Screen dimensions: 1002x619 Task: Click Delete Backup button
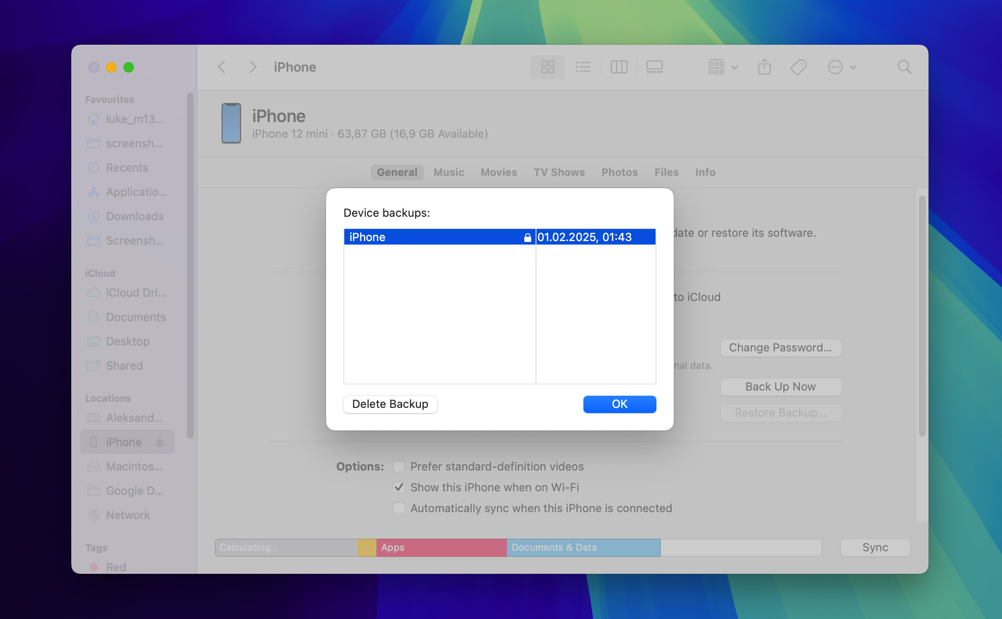[390, 404]
